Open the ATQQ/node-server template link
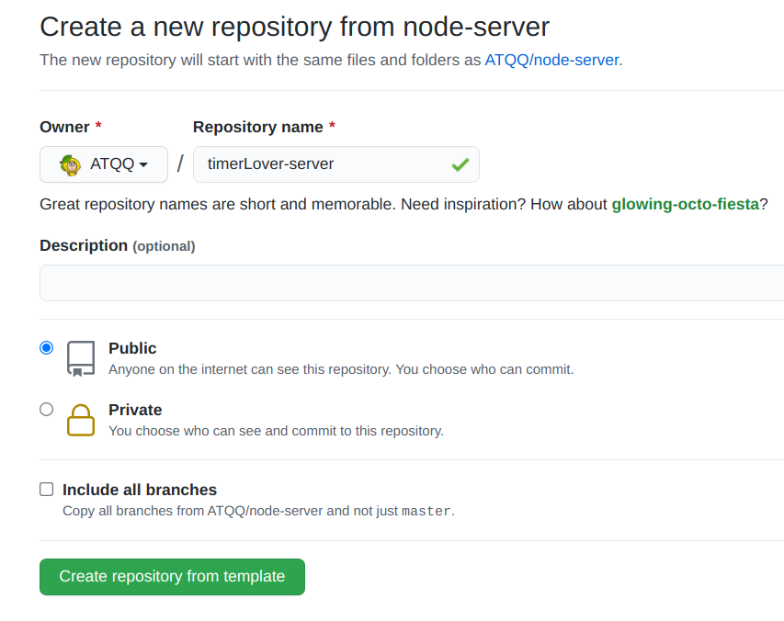Screen dimensions: 784x621 pyautogui.click(x=552, y=60)
